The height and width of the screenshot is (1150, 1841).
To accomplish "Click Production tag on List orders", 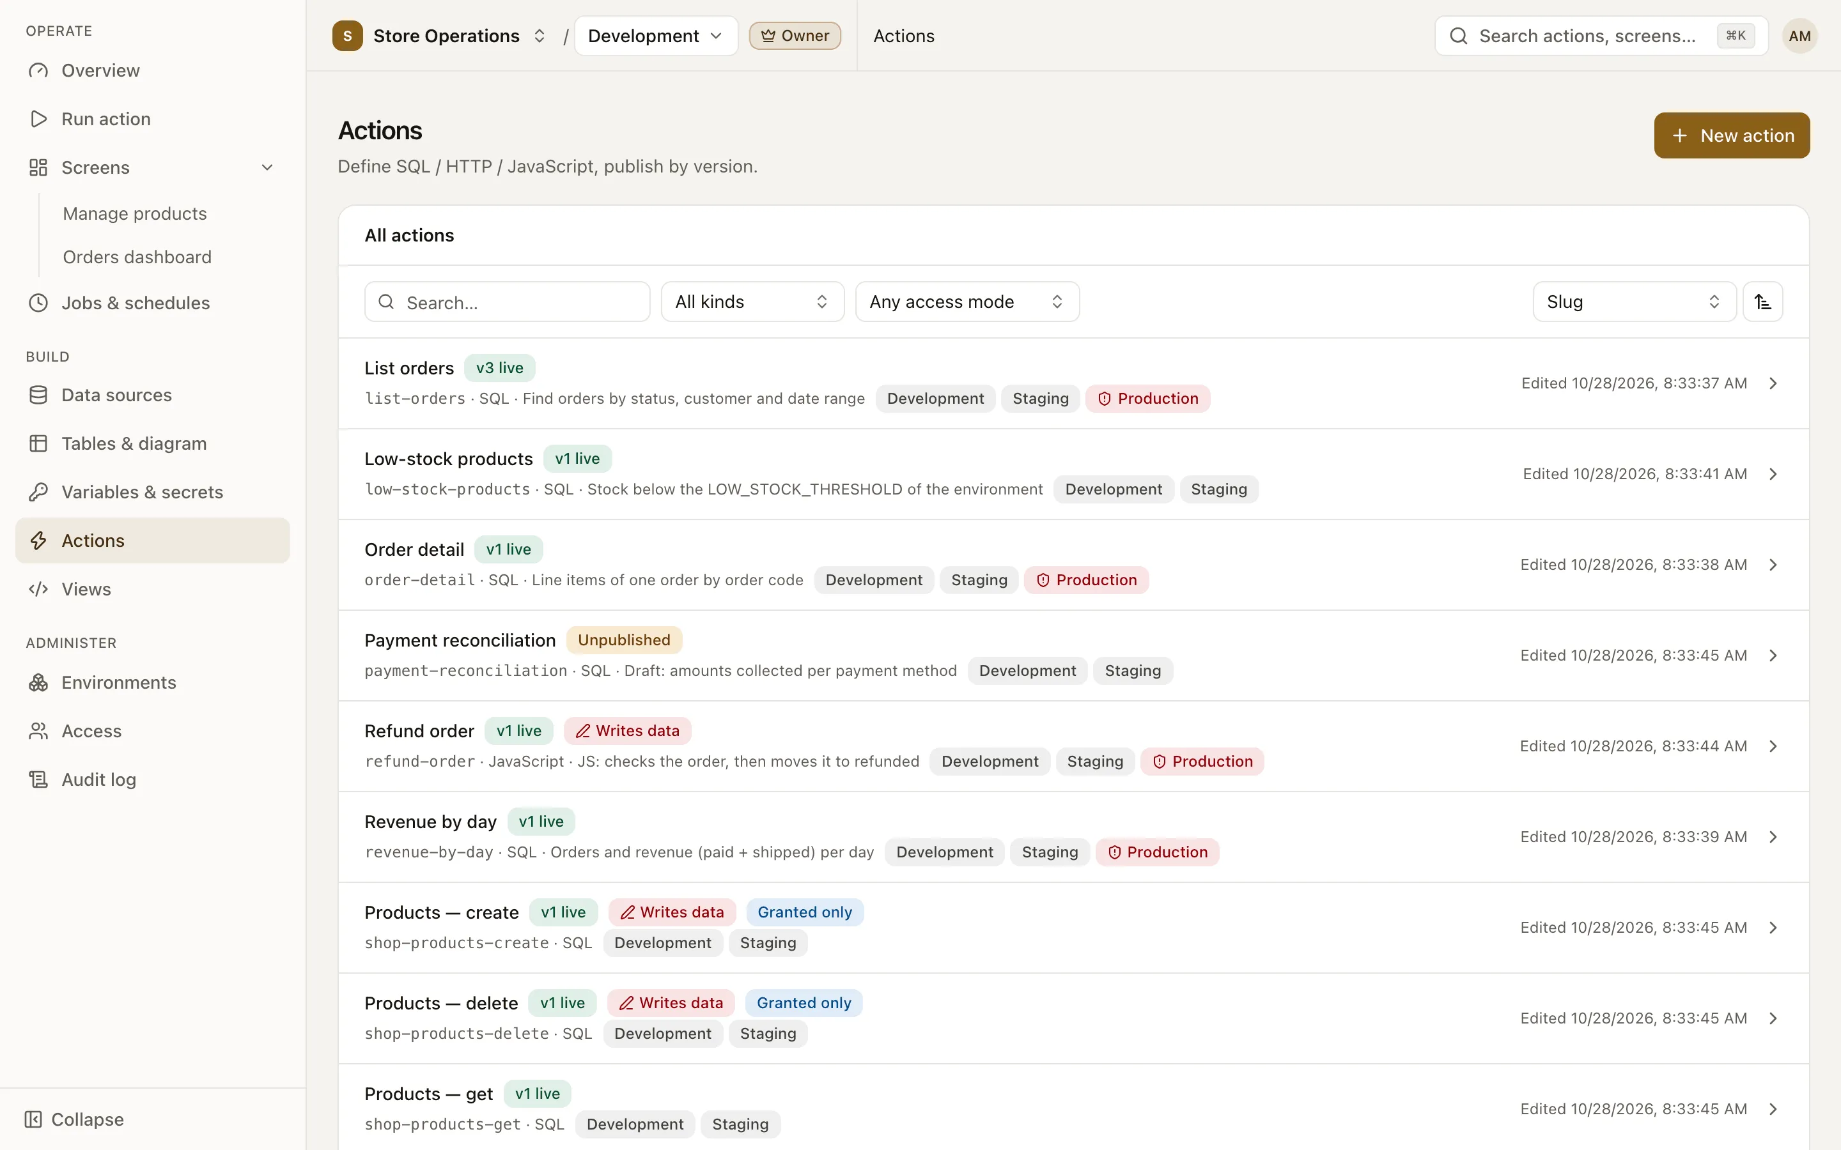I will [1147, 399].
